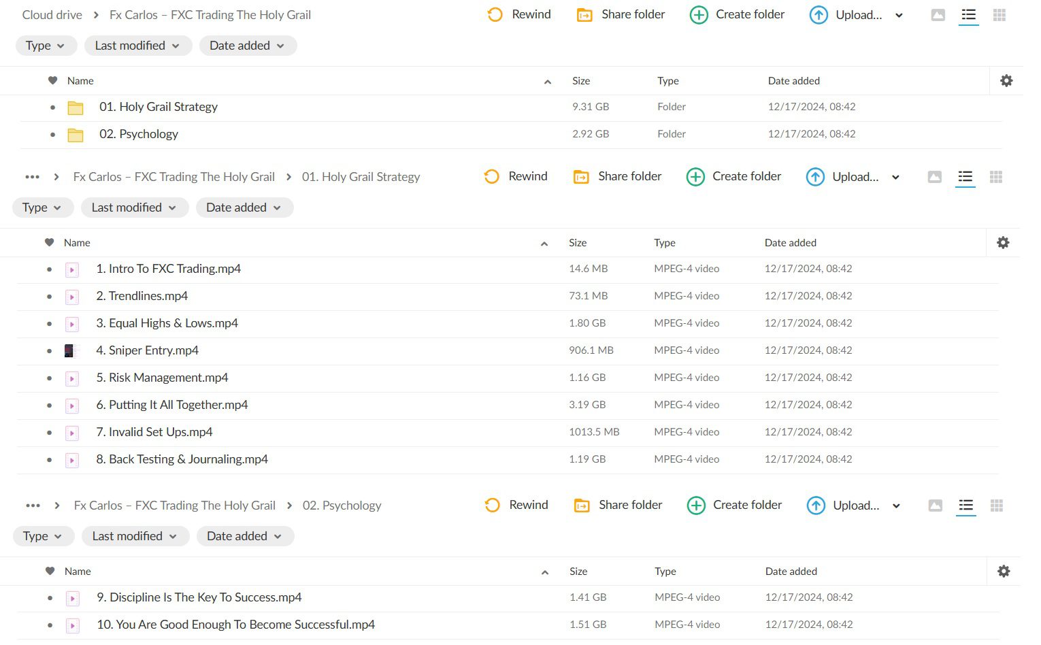Image resolution: width=1041 pixels, height=645 pixels.
Task: Expand Date added filter in Holy Grail Strategy panel
Action: tap(245, 208)
